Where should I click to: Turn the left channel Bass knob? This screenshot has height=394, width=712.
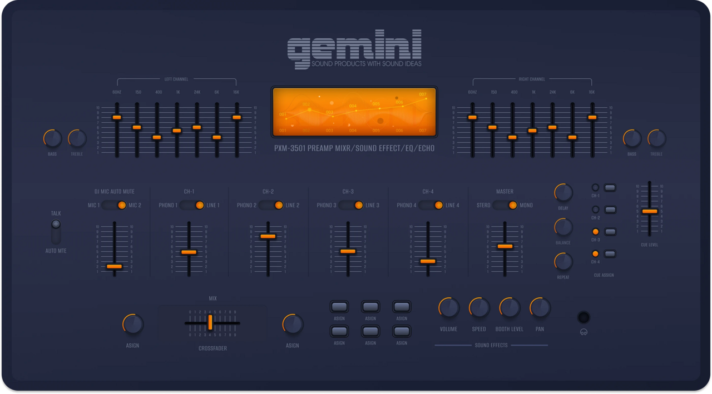[52, 139]
